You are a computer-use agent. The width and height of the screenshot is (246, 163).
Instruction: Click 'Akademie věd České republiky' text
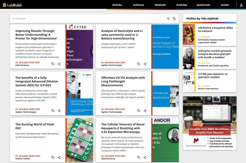213,66
